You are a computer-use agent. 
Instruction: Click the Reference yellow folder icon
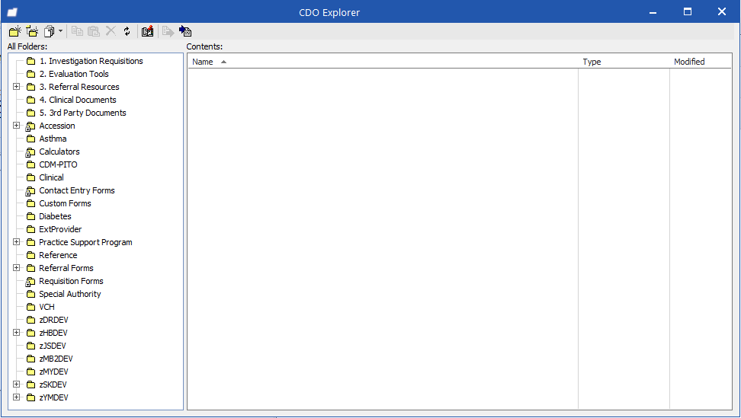(x=30, y=255)
